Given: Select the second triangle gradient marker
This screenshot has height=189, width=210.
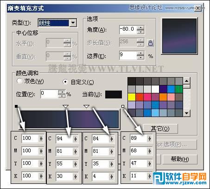Looking at the screenshot, I should 86,106.
